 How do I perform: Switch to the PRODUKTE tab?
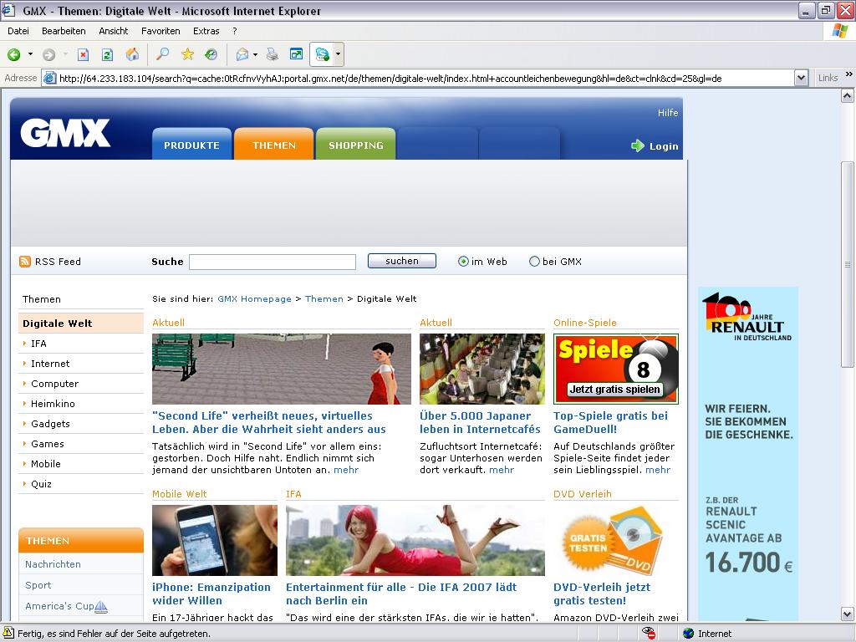tap(191, 144)
